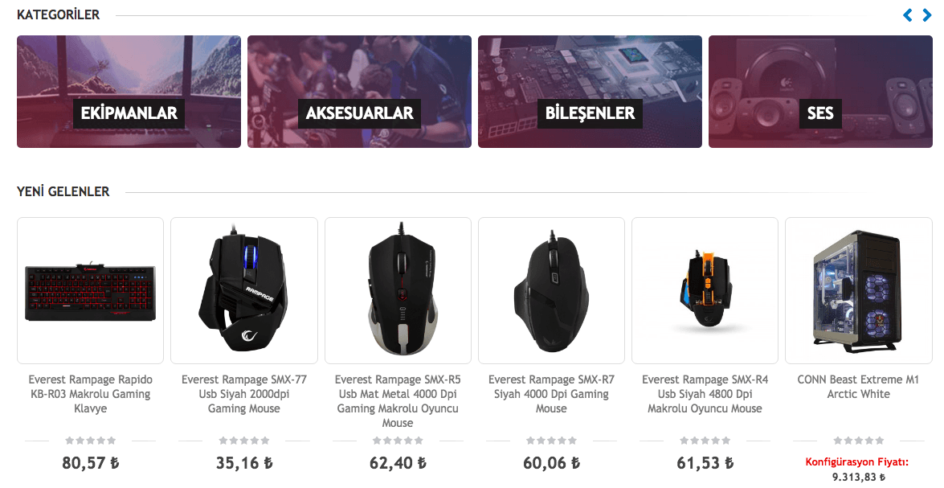Select the SMX-R7 black mouse image
Screen dimensions: 944x488
pyautogui.click(x=551, y=291)
